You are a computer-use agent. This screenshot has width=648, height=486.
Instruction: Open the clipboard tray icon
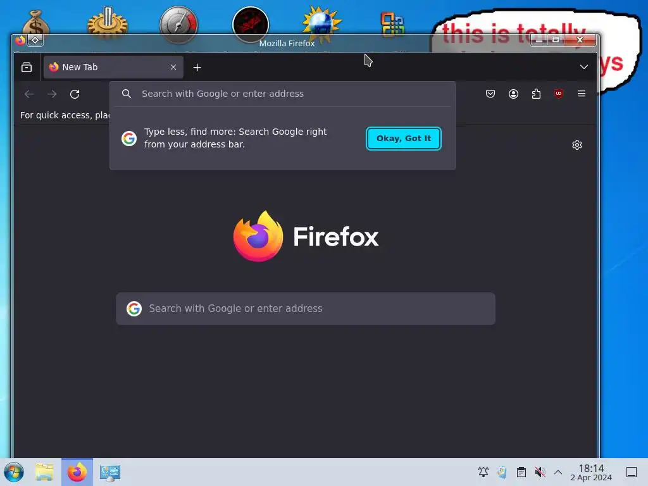(x=521, y=472)
